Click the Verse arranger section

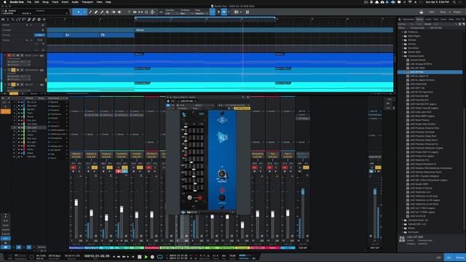click(264, 30)
